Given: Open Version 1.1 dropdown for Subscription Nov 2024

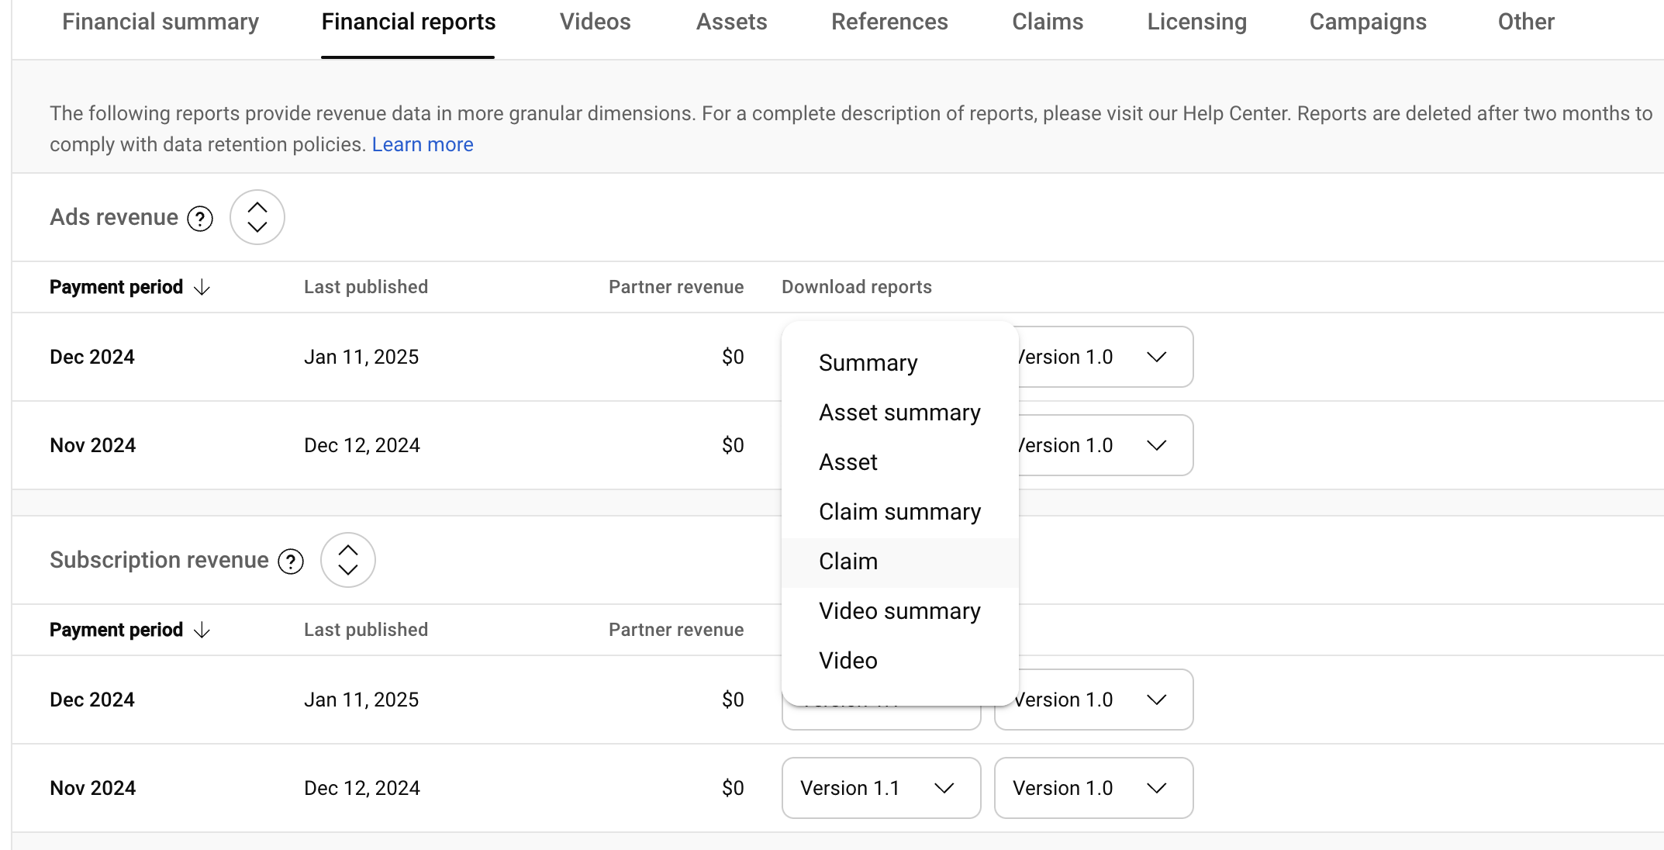Looking at the screenshot, I should click(881, 788).
